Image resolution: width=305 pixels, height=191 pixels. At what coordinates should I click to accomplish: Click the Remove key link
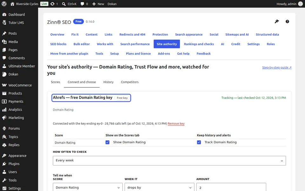point(176,124)
